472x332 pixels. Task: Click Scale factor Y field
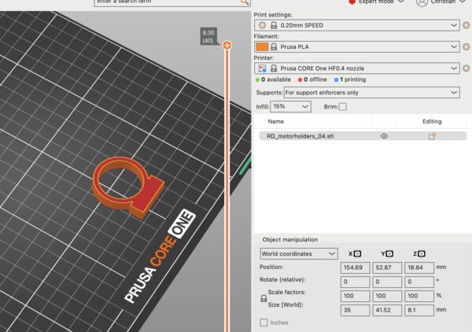tap(387, 296)
